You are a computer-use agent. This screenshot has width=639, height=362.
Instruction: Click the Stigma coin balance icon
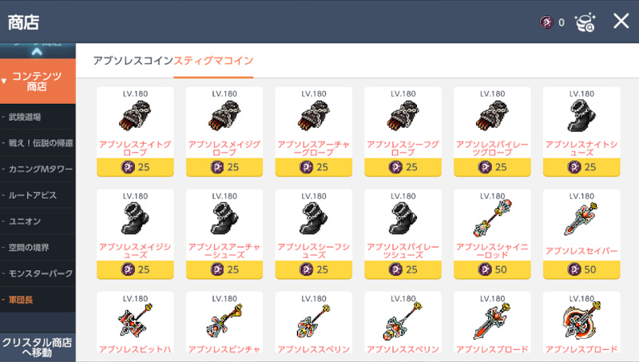(546, 22)
